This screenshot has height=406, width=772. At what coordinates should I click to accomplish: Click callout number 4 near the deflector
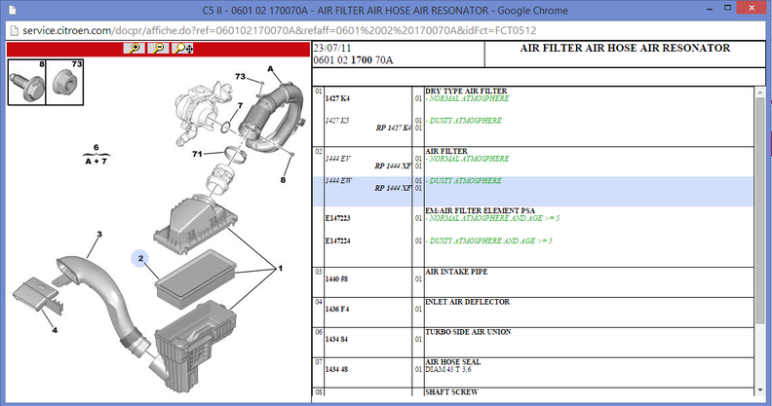[x=55, y=330]
